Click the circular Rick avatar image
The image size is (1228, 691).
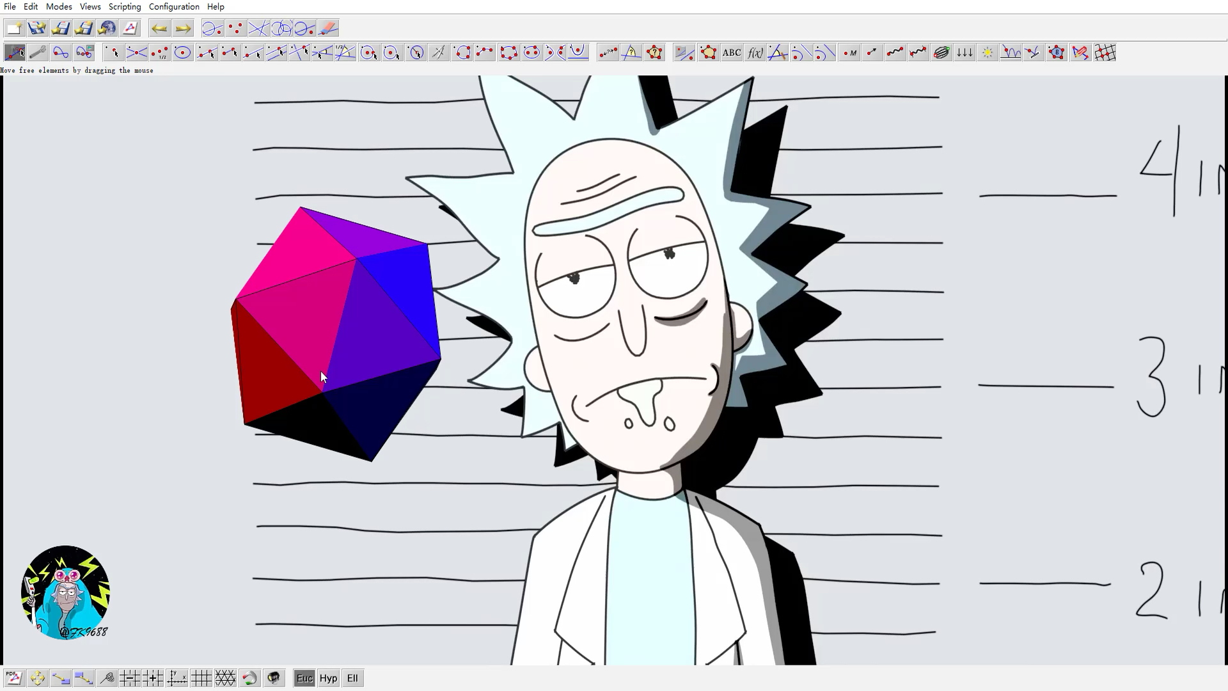(65, 592)
